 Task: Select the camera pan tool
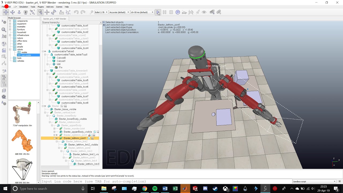click(x=6, y=12)
